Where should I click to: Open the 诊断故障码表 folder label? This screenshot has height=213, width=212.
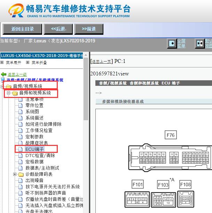point(39,174)
